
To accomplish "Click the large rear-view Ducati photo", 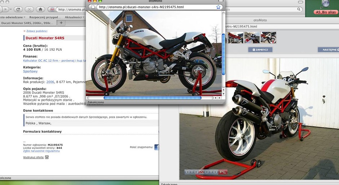I will tap(259, 119).
